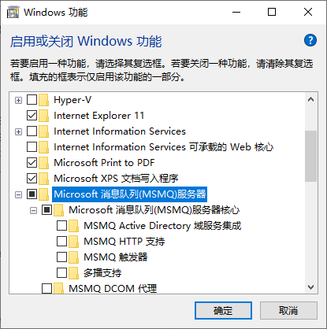Click the 多播支持 folder icon
Screen dimensions: 327x329
point(73,273)
